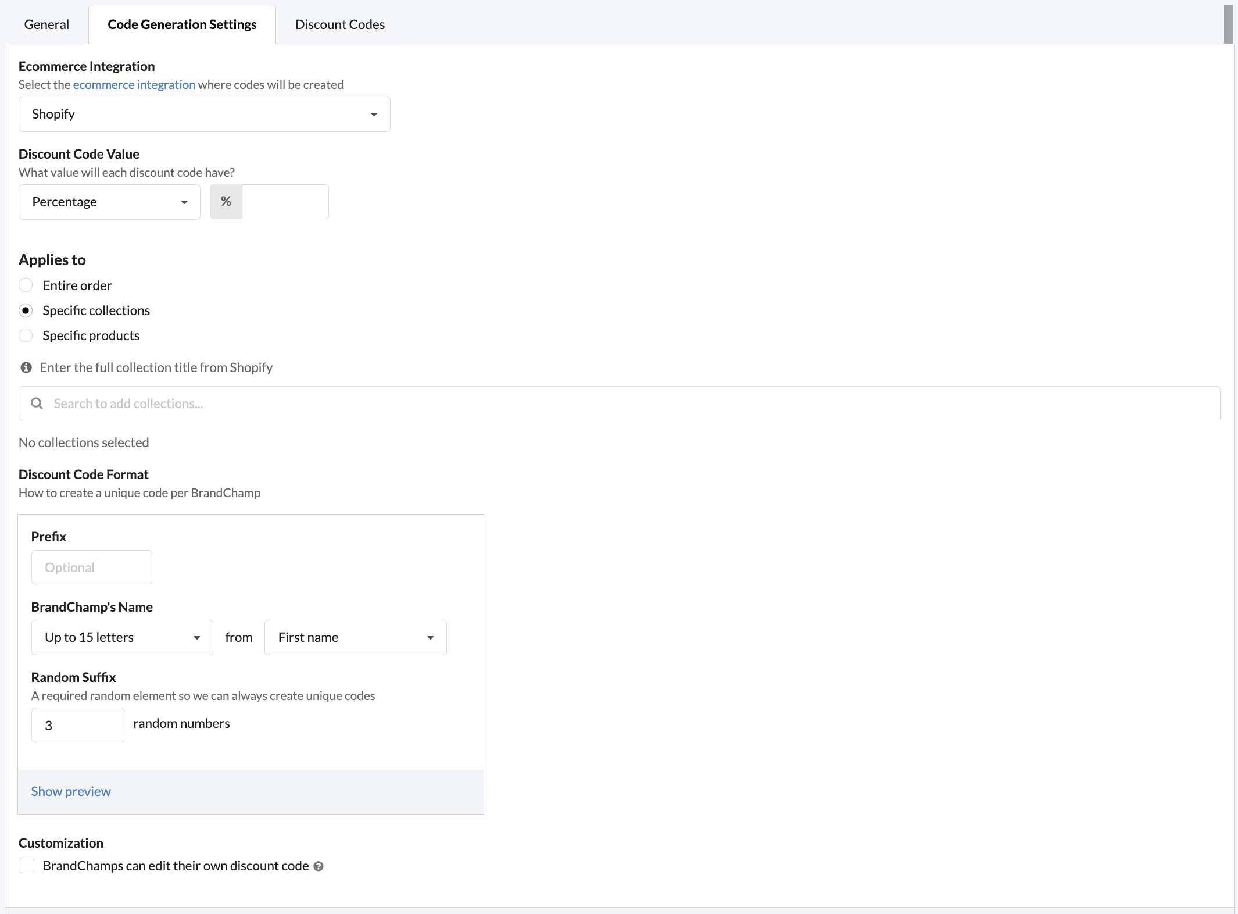The image size is (1238, 914).
Task: Click the optional Prefix input
Action: (92, 567)
